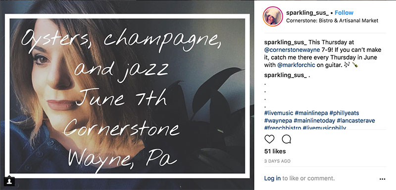Viewport: 396px width, 190px height.
Task: Click the oysters and jazz post image
Action: (x=127, y=96)
